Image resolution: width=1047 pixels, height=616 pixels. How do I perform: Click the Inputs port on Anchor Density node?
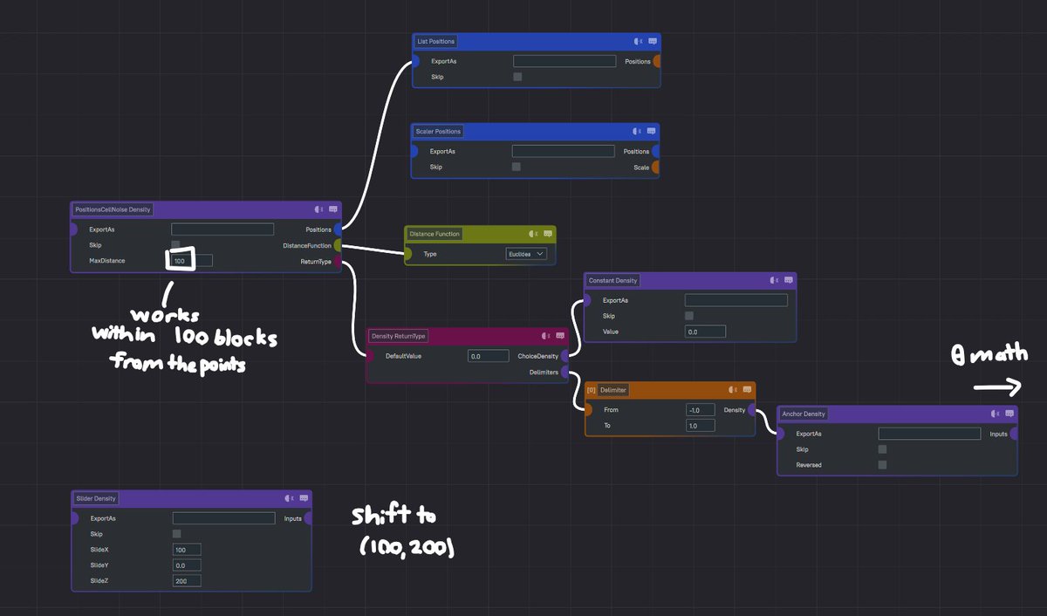(1015, 434)
